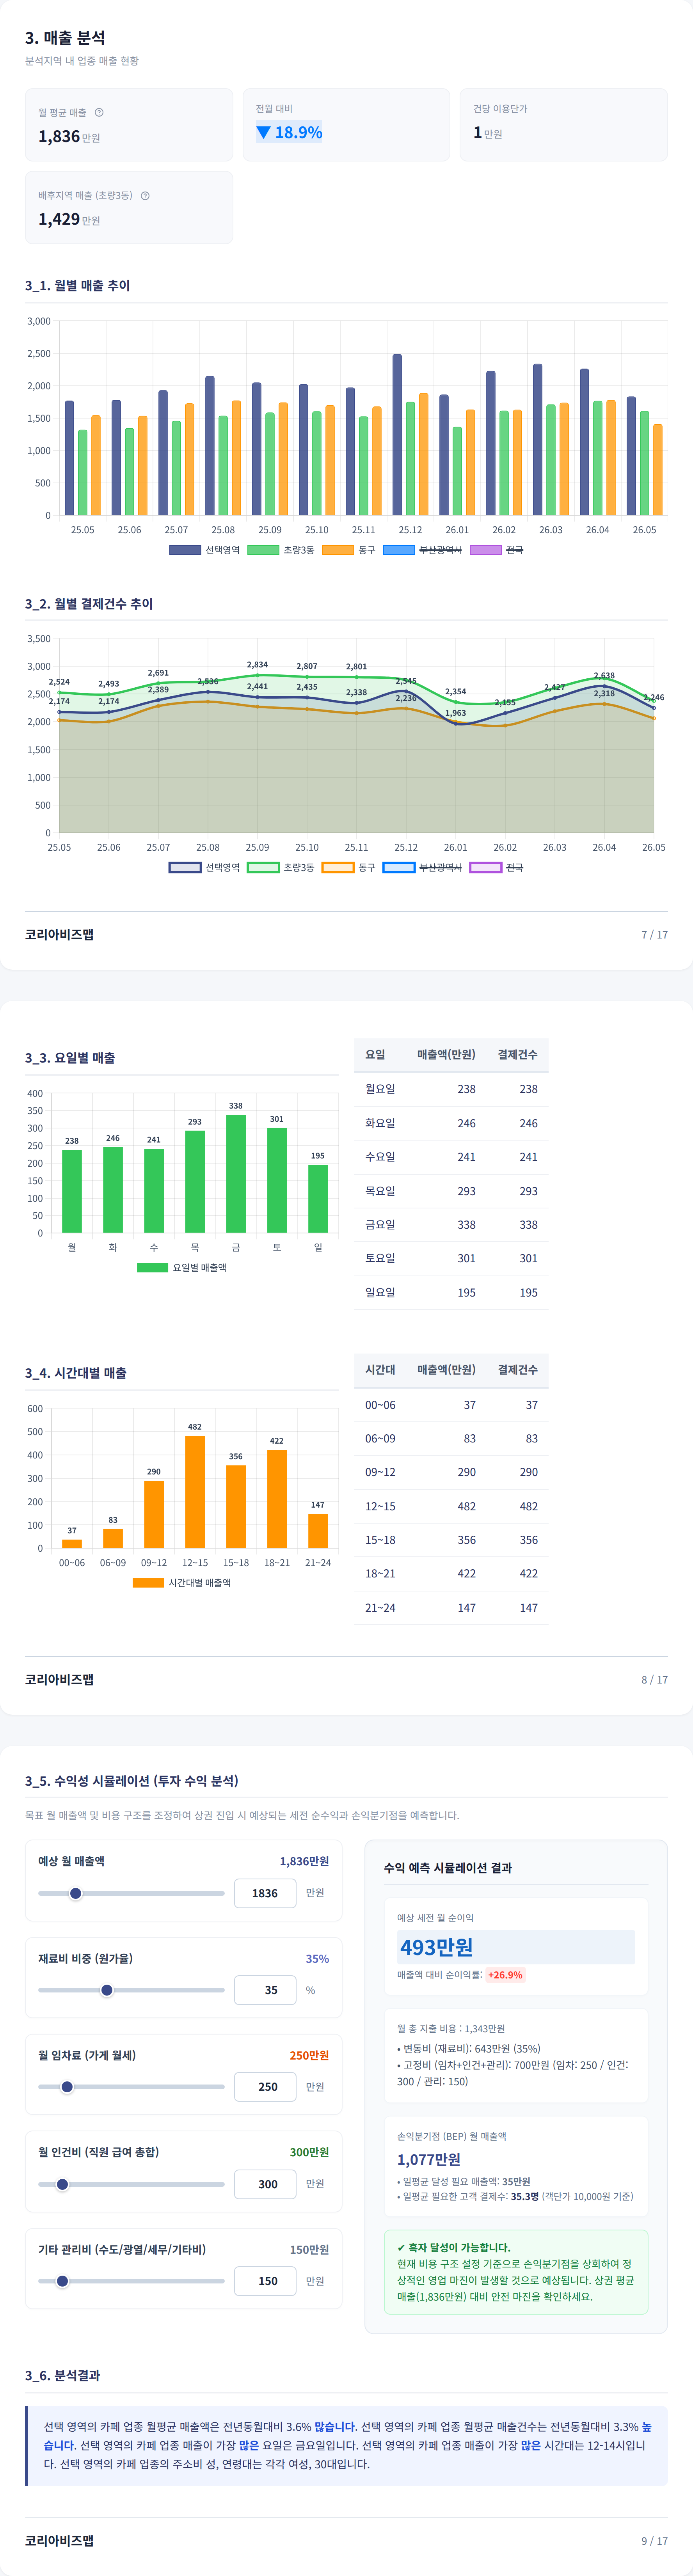Toggle the 시간대별 매출액 legend item
The width and height of the screenshot is (693, 2576).
182,1582
